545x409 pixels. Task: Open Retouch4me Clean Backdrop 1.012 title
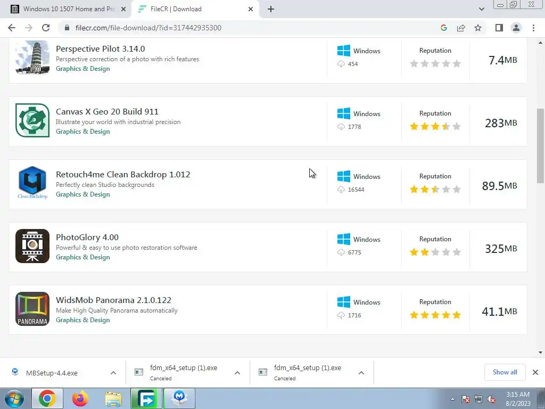(123, 175)
